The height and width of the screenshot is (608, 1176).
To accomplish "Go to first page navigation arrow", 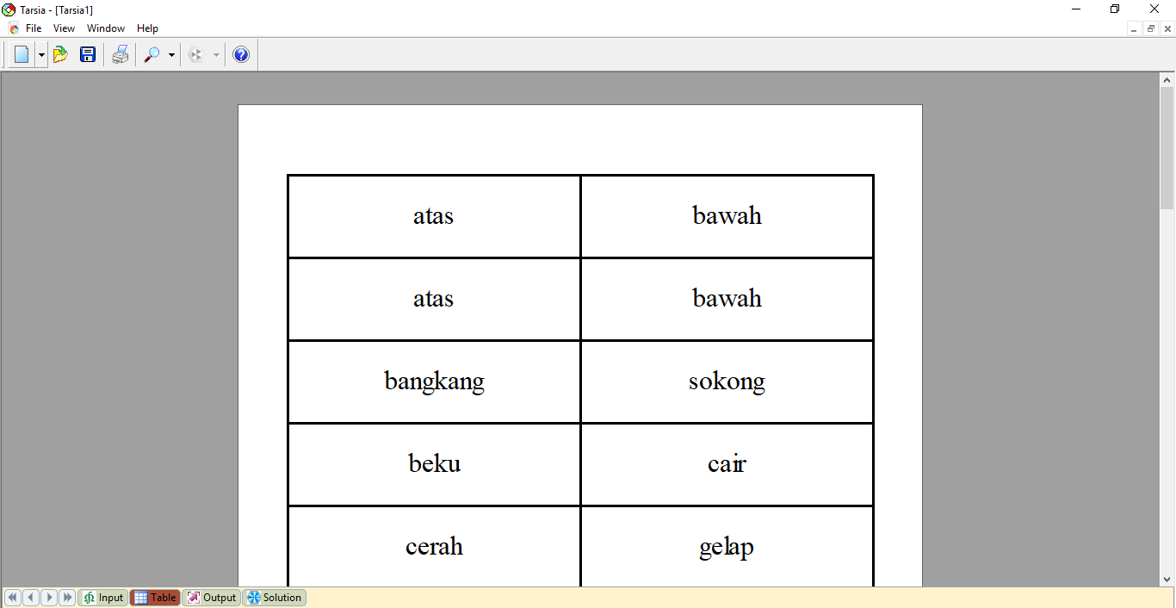I will point(13,598).
